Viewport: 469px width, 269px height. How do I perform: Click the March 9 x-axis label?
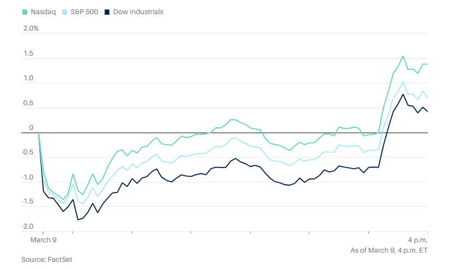[x=43, y=240]
